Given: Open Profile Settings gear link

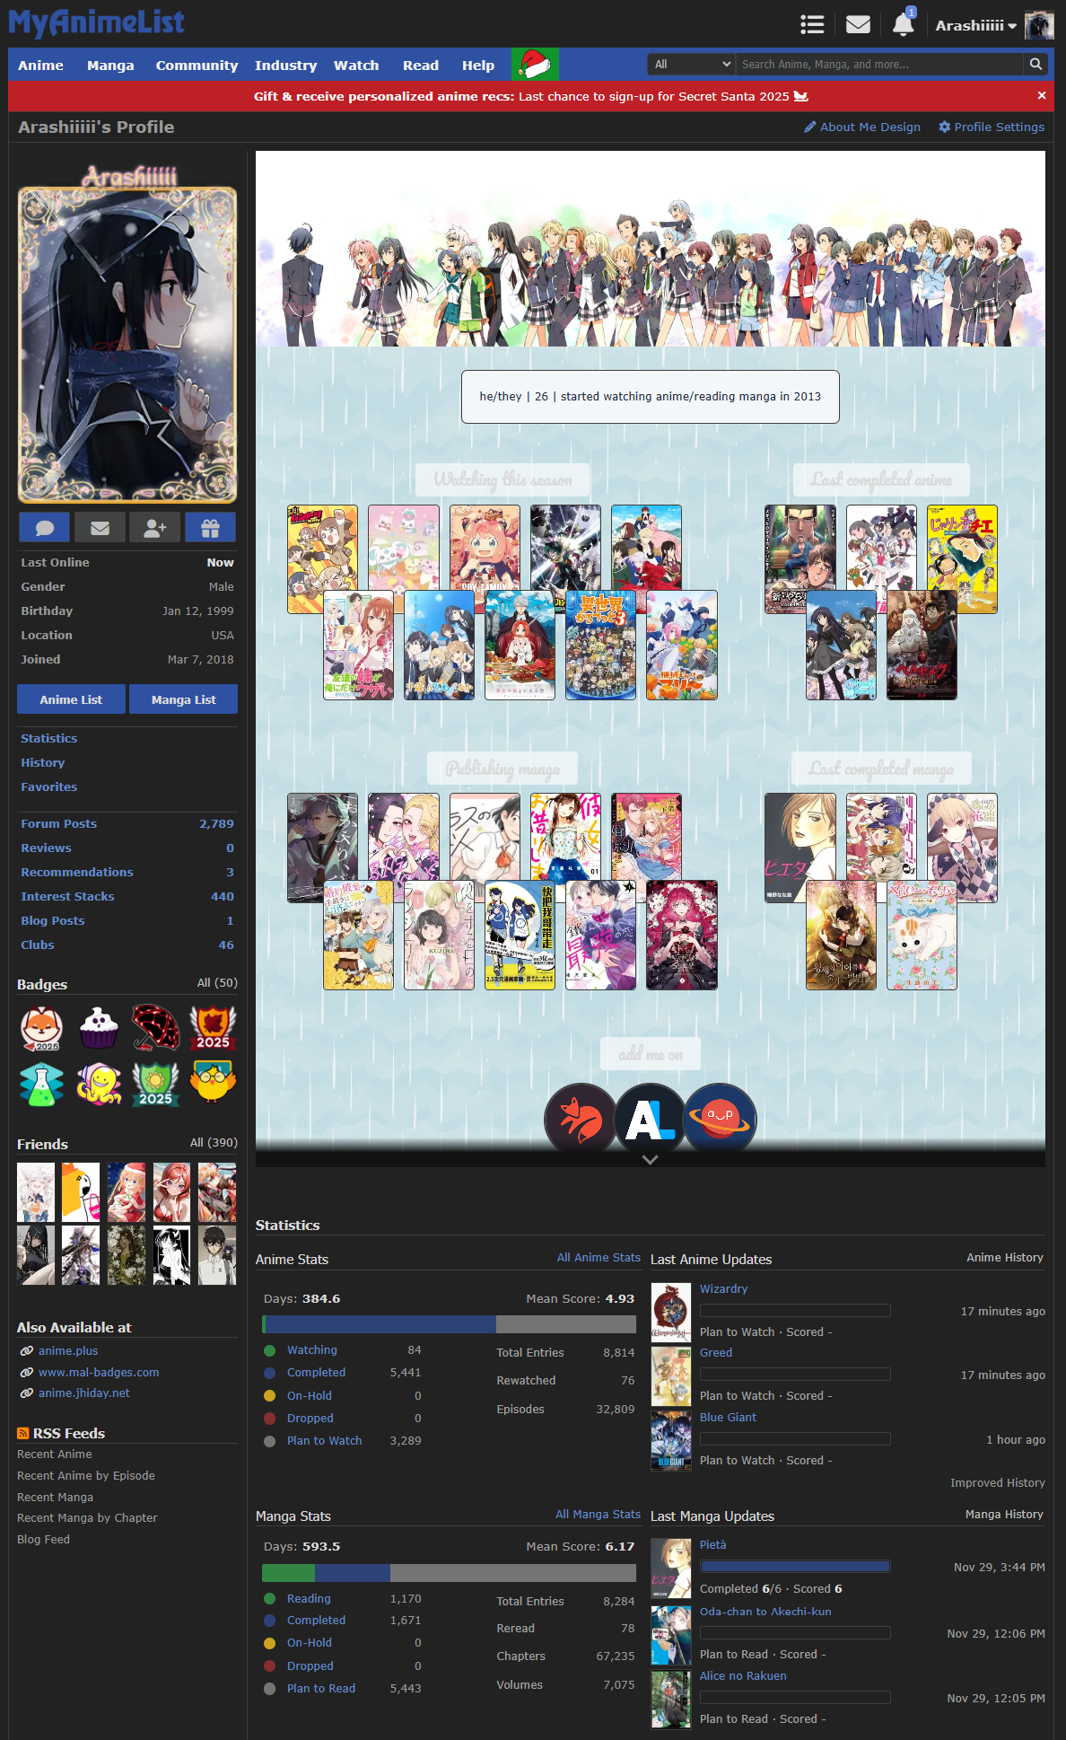Looking at the screenshot, I should [x=992, y=127].
